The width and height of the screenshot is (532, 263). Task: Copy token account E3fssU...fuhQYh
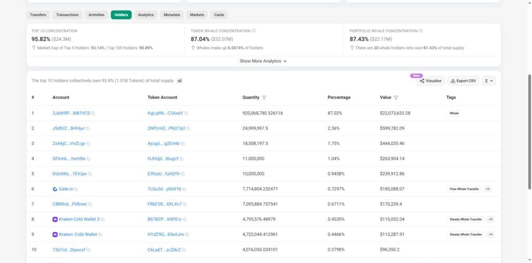click(x=183, y=174)
